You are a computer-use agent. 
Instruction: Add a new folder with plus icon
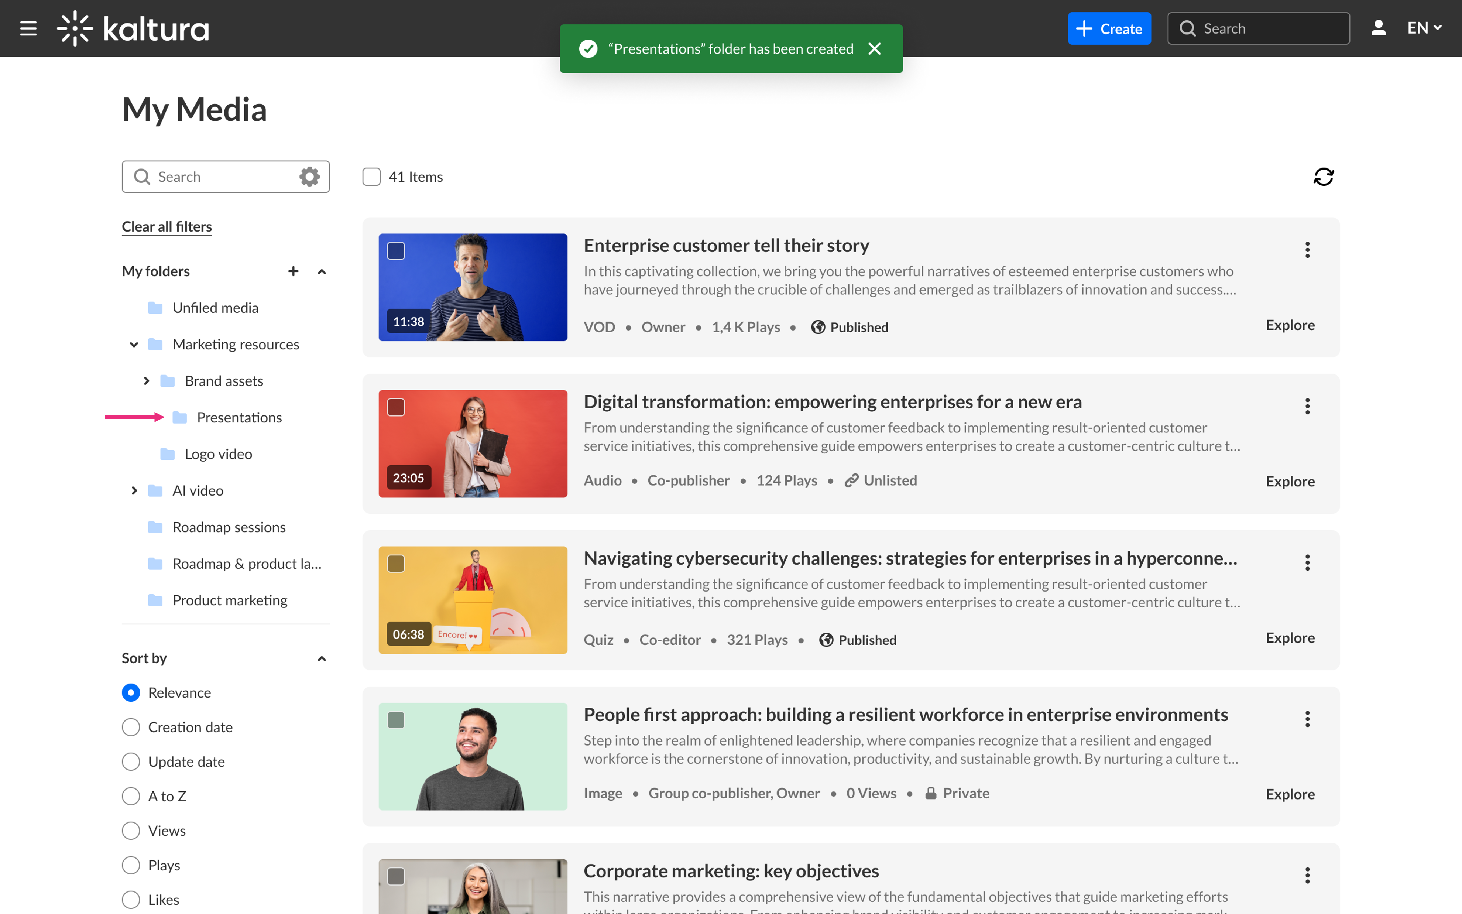[x=293, y=271]
